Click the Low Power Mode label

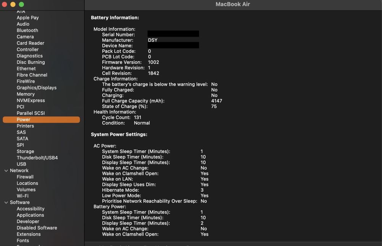tap(121, 196)
